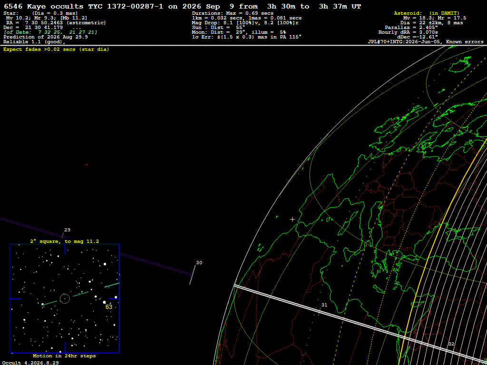This screenshot has height=365, width=487.
Task: Select the minute 31 time marker
Action: [324, 305]
